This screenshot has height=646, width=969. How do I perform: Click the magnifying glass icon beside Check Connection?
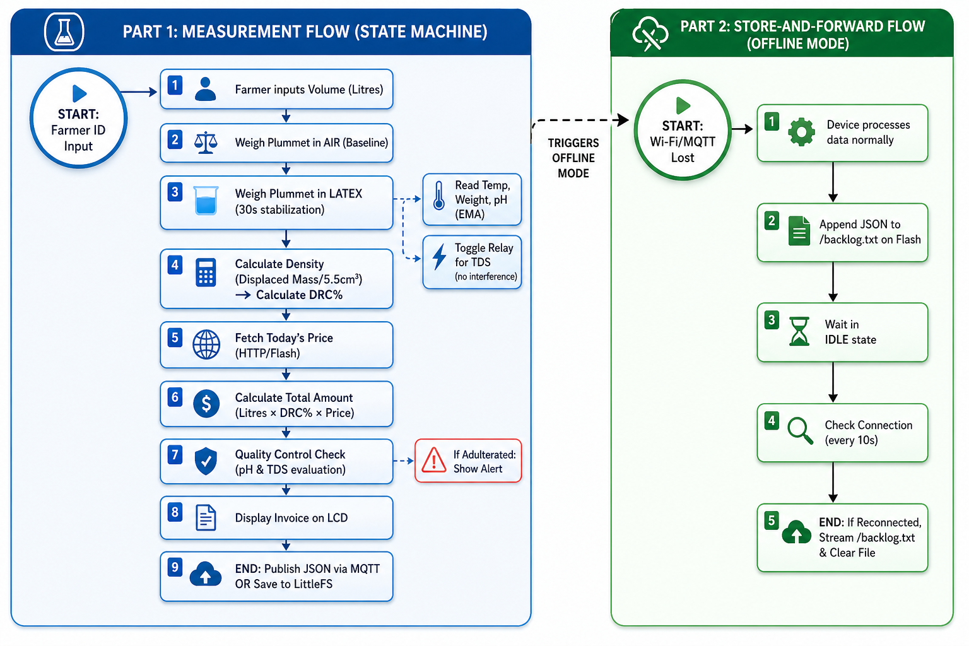coord(800,431)
